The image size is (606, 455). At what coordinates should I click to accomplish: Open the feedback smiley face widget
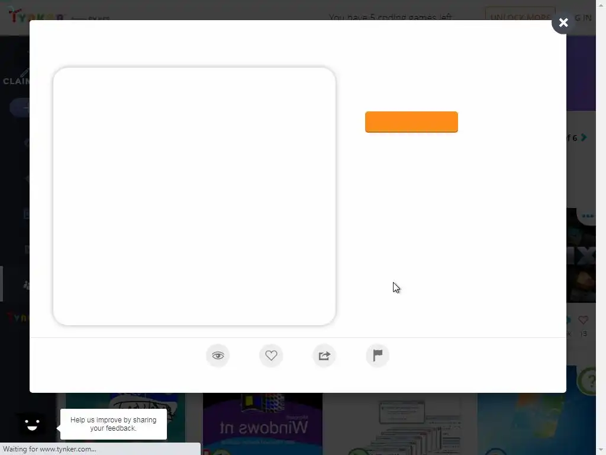click(32, 425)
